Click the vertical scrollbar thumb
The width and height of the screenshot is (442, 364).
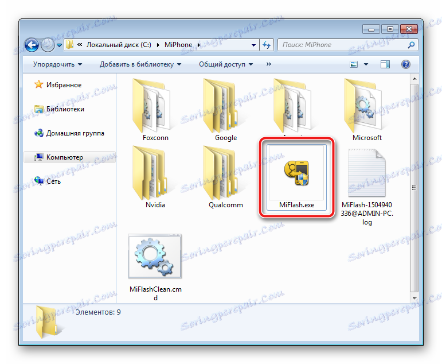pos(414,188)
